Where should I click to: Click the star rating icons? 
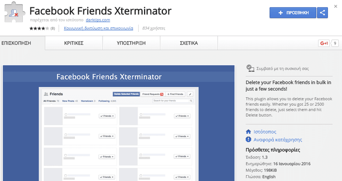click(x=39, y=28)
